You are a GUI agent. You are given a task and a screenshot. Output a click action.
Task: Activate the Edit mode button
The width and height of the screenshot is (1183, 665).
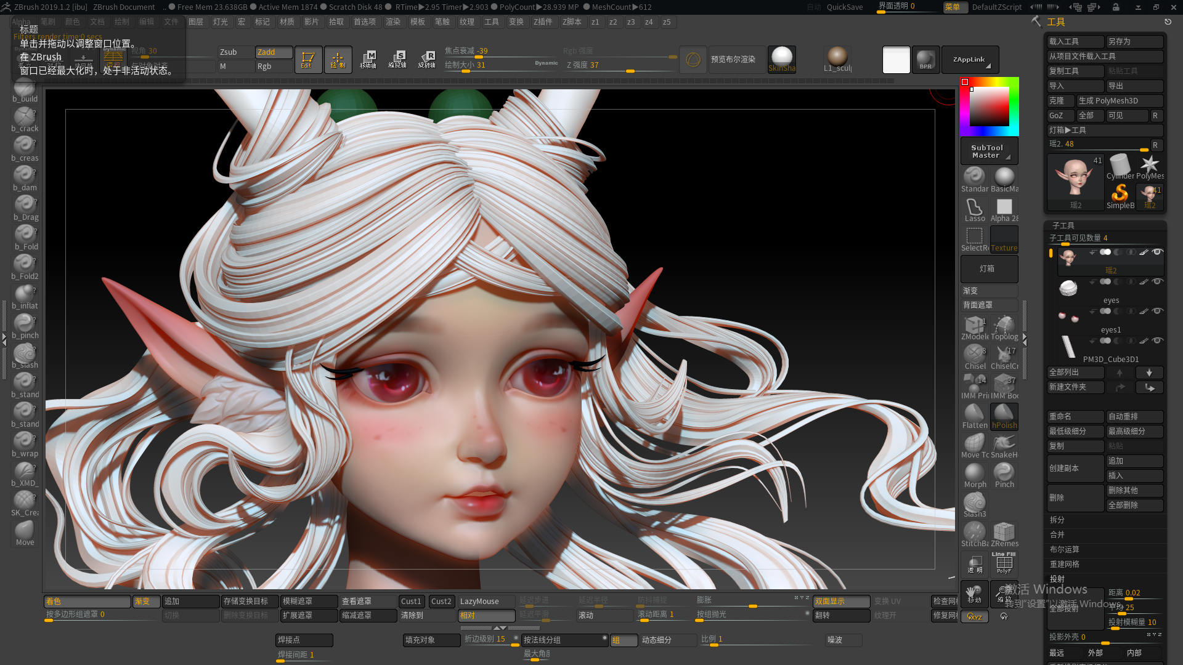click(308, 60)
